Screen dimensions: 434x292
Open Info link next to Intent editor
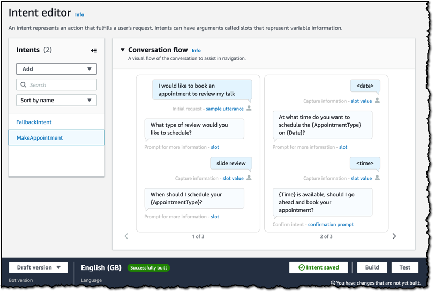[x=79, y=14]
